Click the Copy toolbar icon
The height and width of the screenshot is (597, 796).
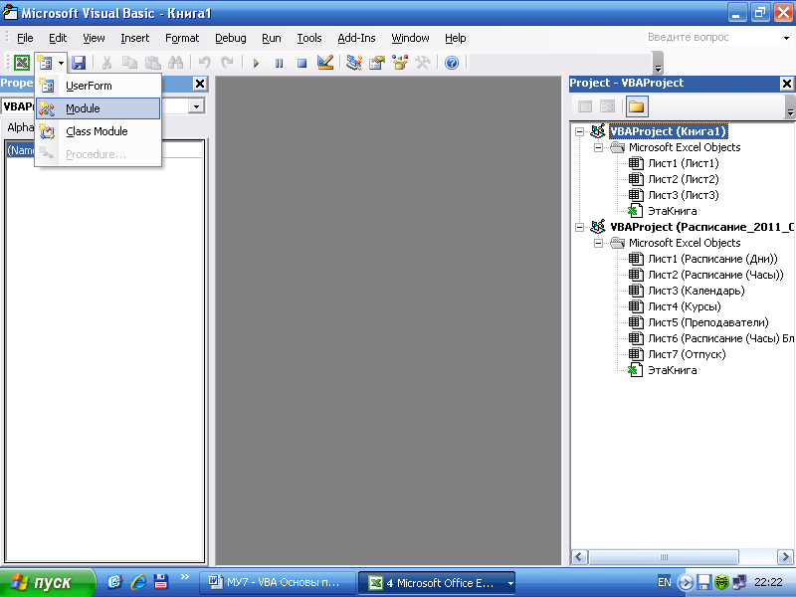tap(130, 63)
